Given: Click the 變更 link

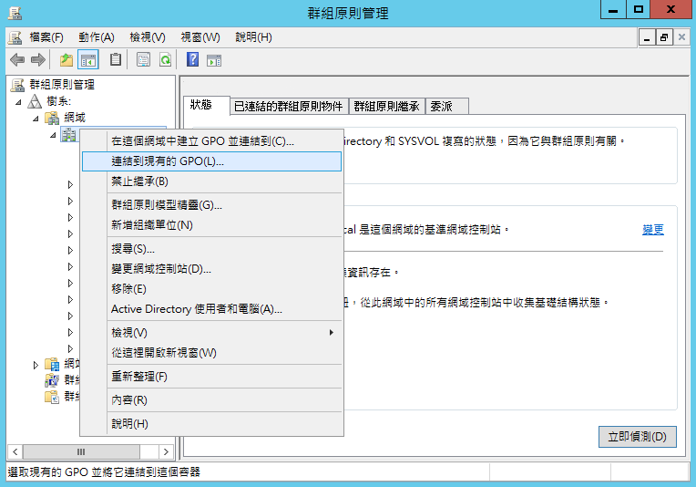Looking at the screenshot, I should (652, 230).
